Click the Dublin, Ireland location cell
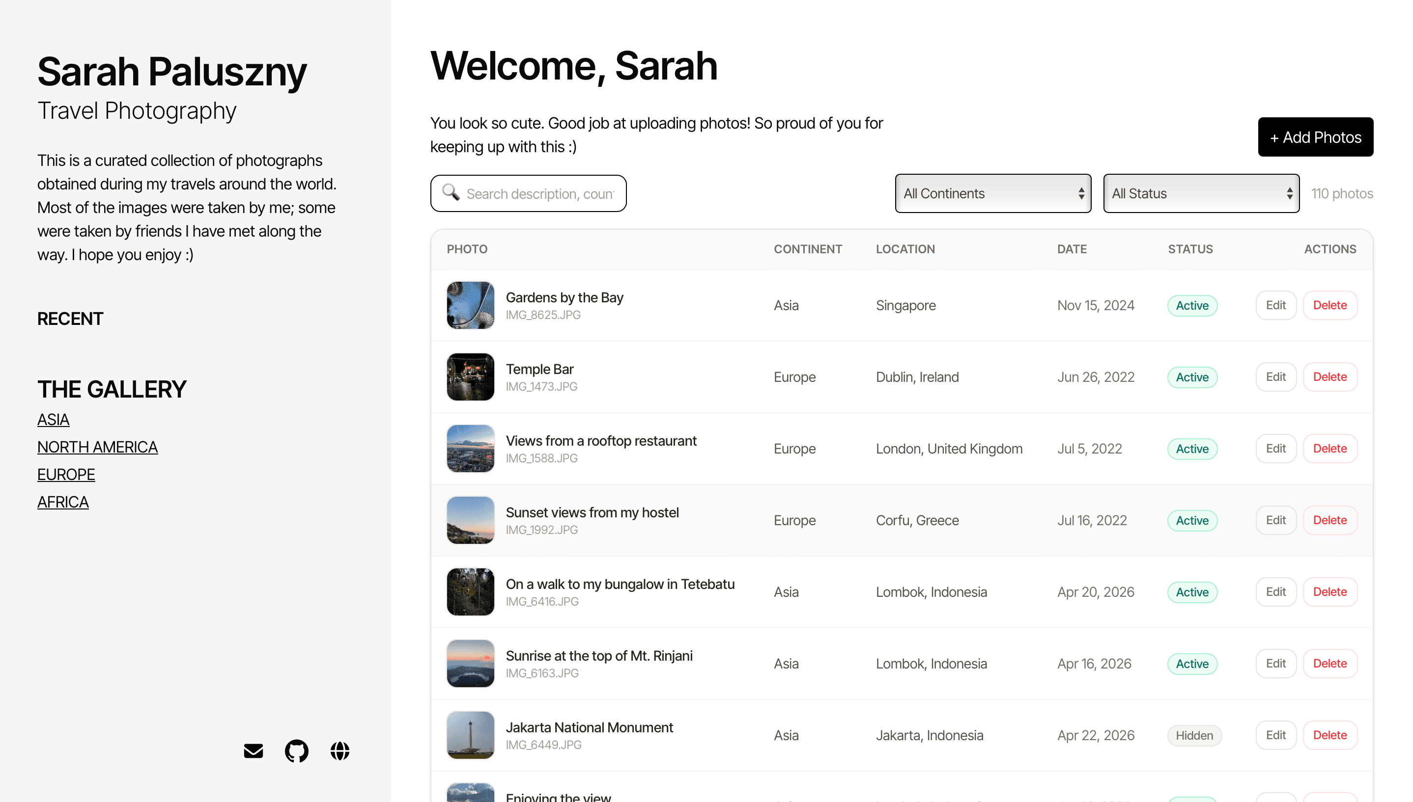 point(917,377)
